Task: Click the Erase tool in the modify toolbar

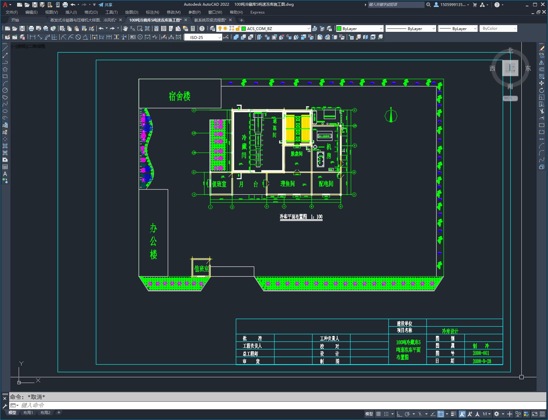Action: (542, 48)
